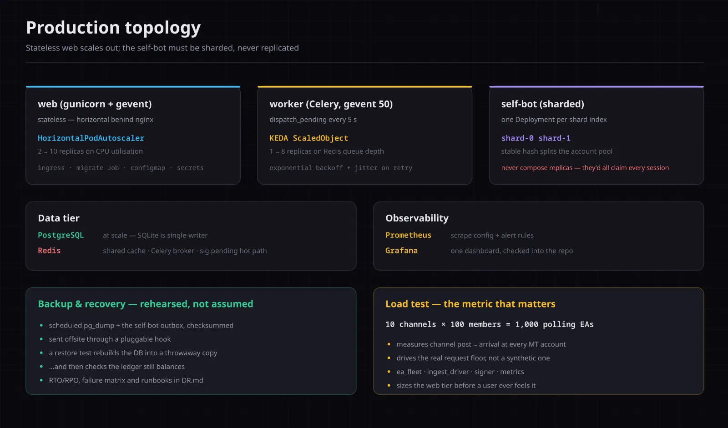The height and width of the screenshot is (428, 728).
Task: Select the 'Prometheus' label
Action: pos(408,235)
